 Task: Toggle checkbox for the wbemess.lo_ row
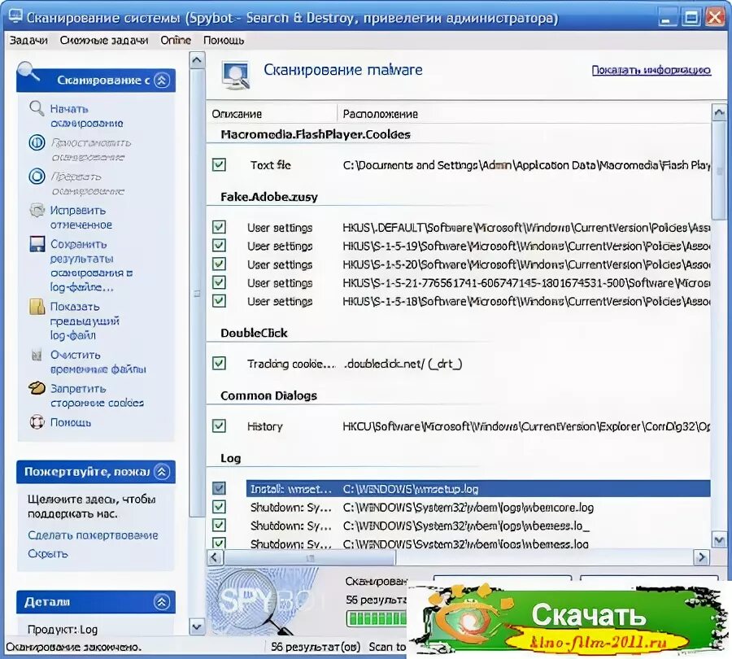(219, 525)
